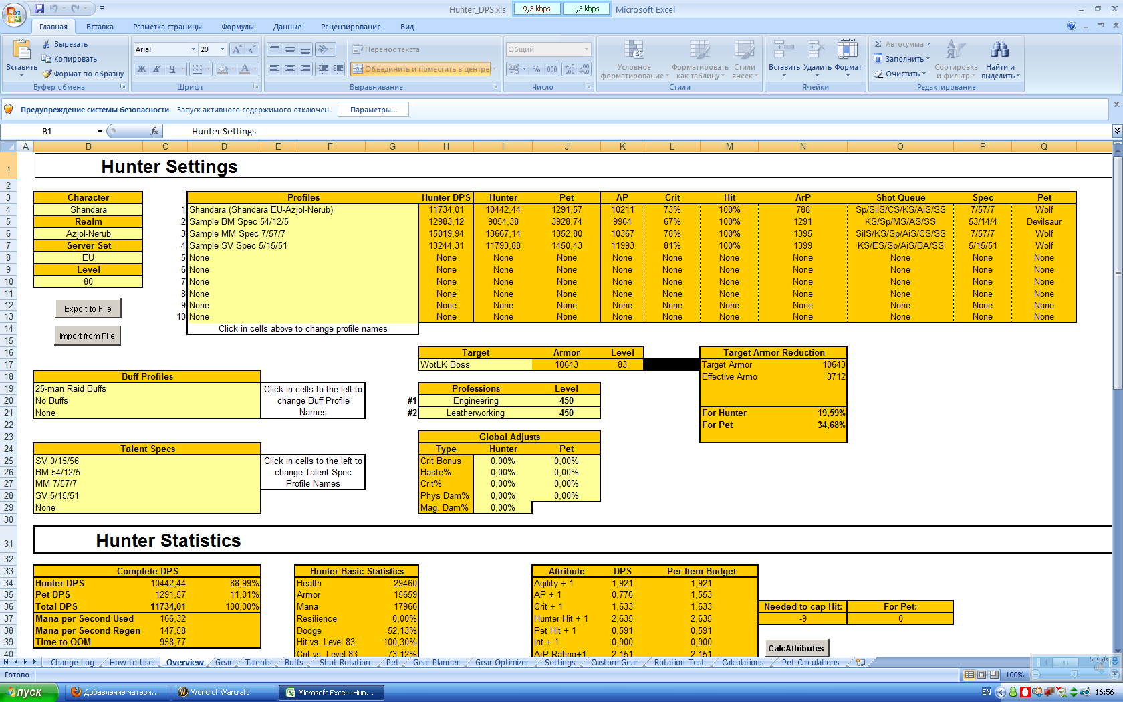
Task: Click the accounting currency format icon
Action: (x=513, y=69)
